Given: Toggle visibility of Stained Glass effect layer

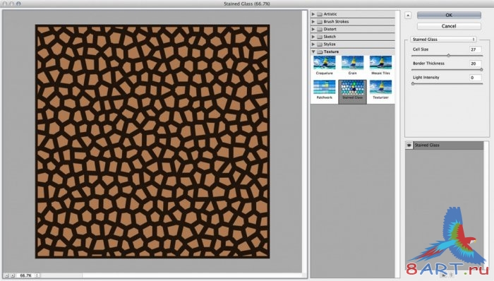Looking at the screenshot, I should point(409,145).
